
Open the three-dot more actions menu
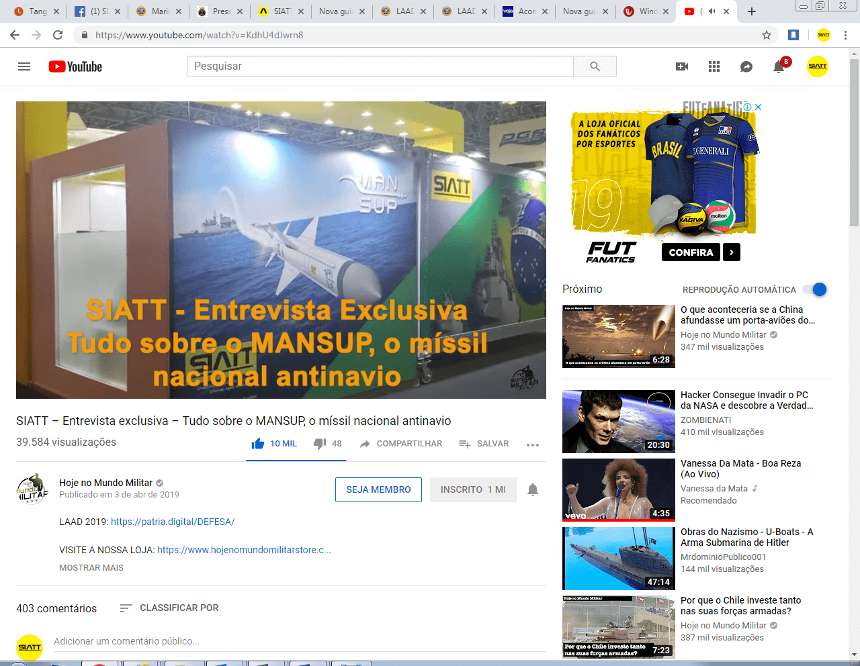(533, 444)
